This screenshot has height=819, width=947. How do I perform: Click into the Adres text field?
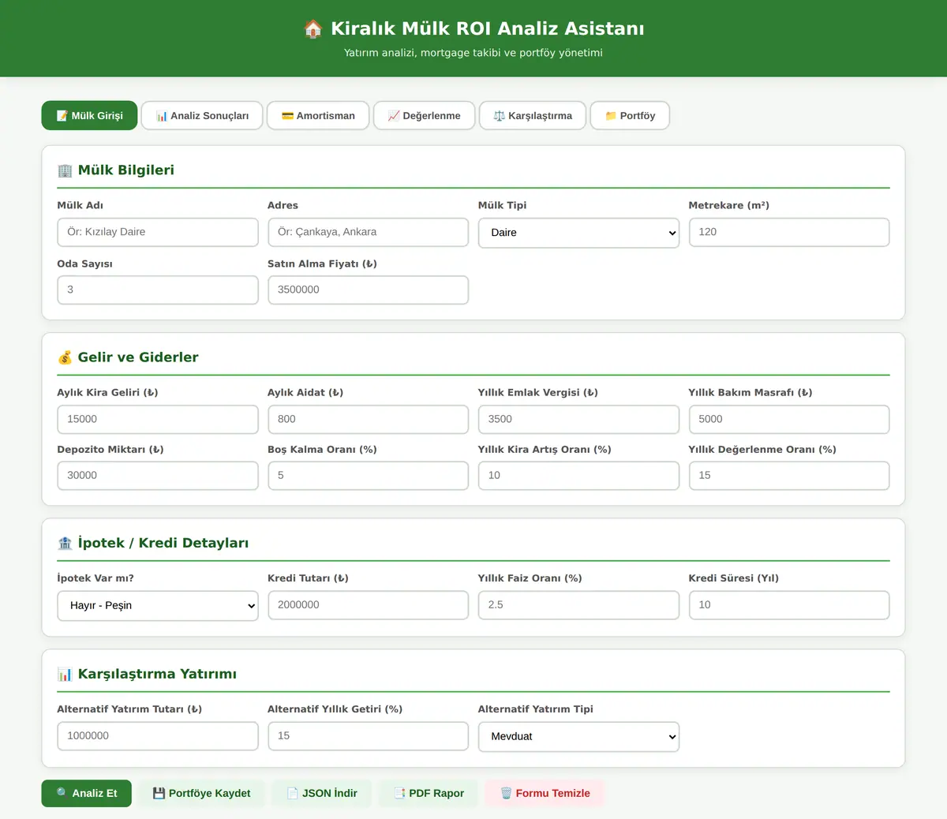click(368, 232)
